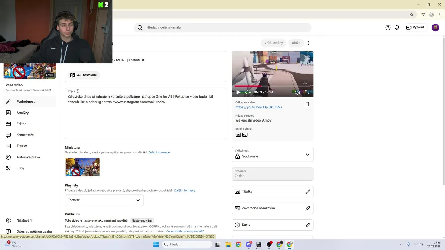Screen dimensions: 445x250
Task: Open Komentáře in the sidebar
Action: point(30,135)
